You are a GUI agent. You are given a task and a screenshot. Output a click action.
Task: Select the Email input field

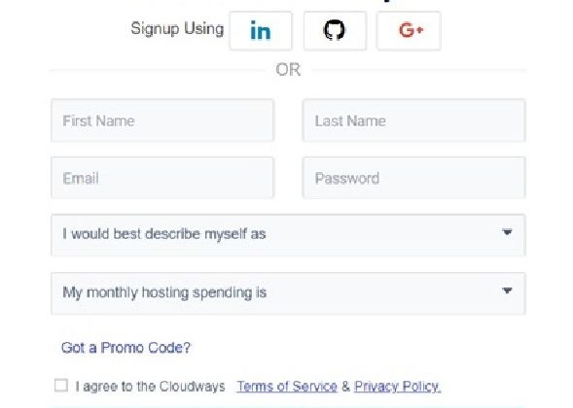tap(162, 178)
